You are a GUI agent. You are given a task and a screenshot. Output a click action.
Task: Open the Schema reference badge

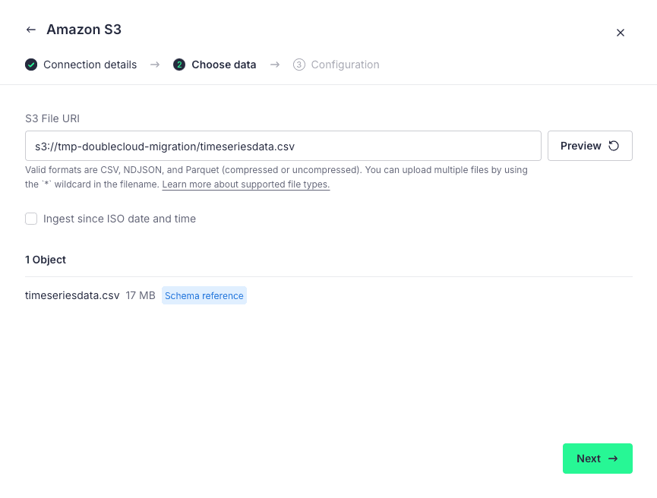click(x=204, y=295)
